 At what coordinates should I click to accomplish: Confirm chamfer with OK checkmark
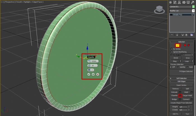(x=89, y=74)
